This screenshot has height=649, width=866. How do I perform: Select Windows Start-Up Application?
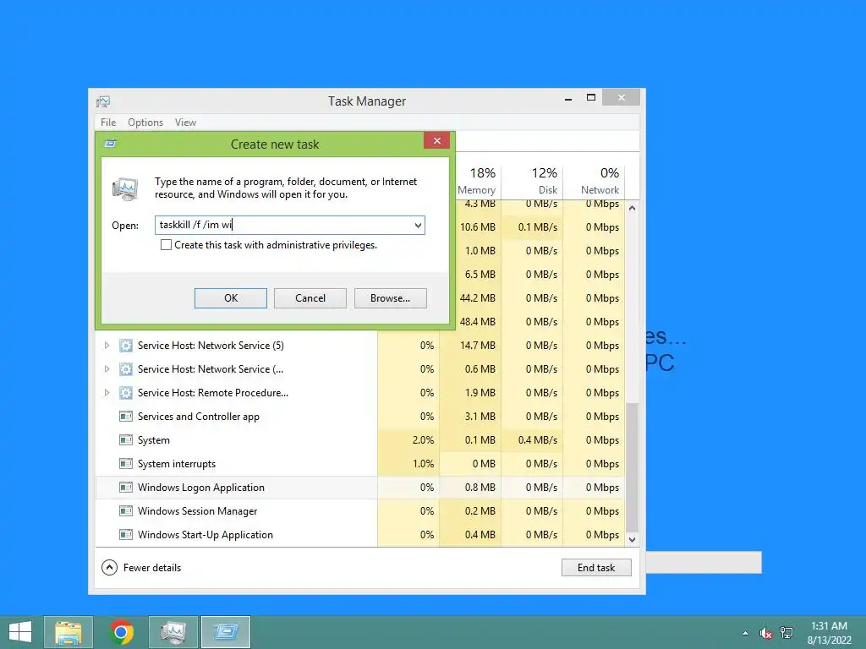pos(205,535)
